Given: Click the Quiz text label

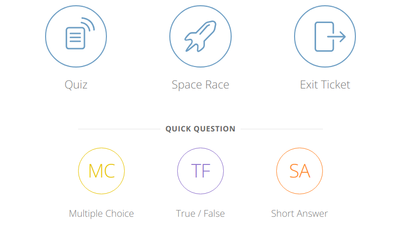Looking at the screenshot, I should click(x=76, y=84).
